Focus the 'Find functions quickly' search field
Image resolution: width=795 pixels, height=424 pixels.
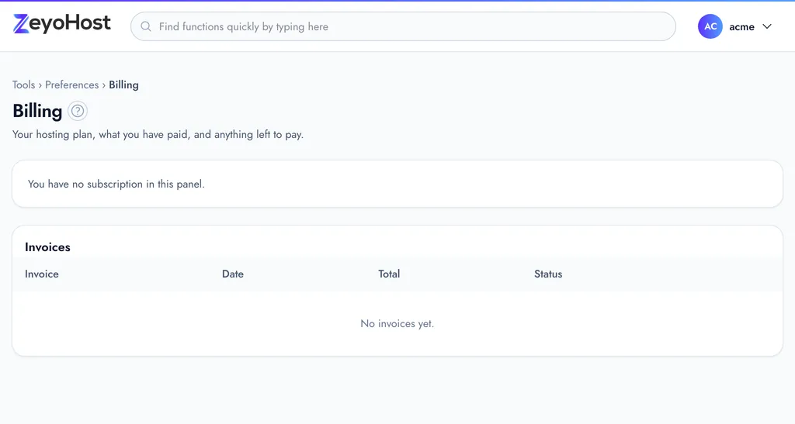(403, 26)
